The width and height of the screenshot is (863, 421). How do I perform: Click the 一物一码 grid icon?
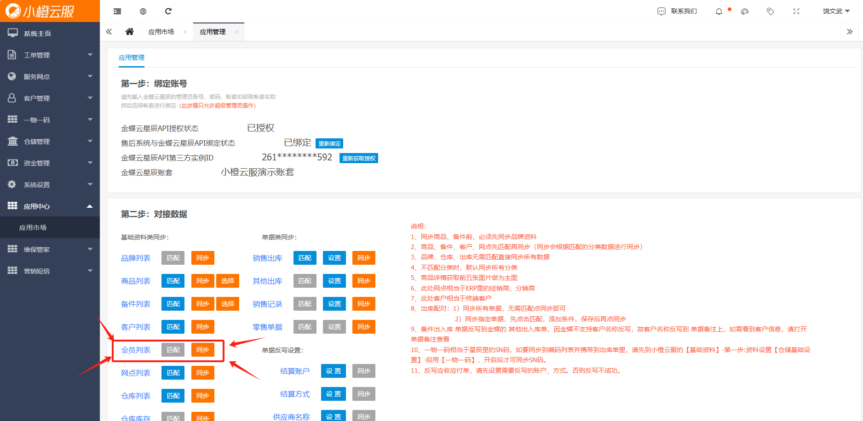tap(12, 119)
